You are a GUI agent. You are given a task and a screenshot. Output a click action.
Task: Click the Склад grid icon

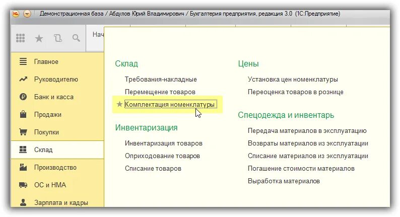(23, 150)
